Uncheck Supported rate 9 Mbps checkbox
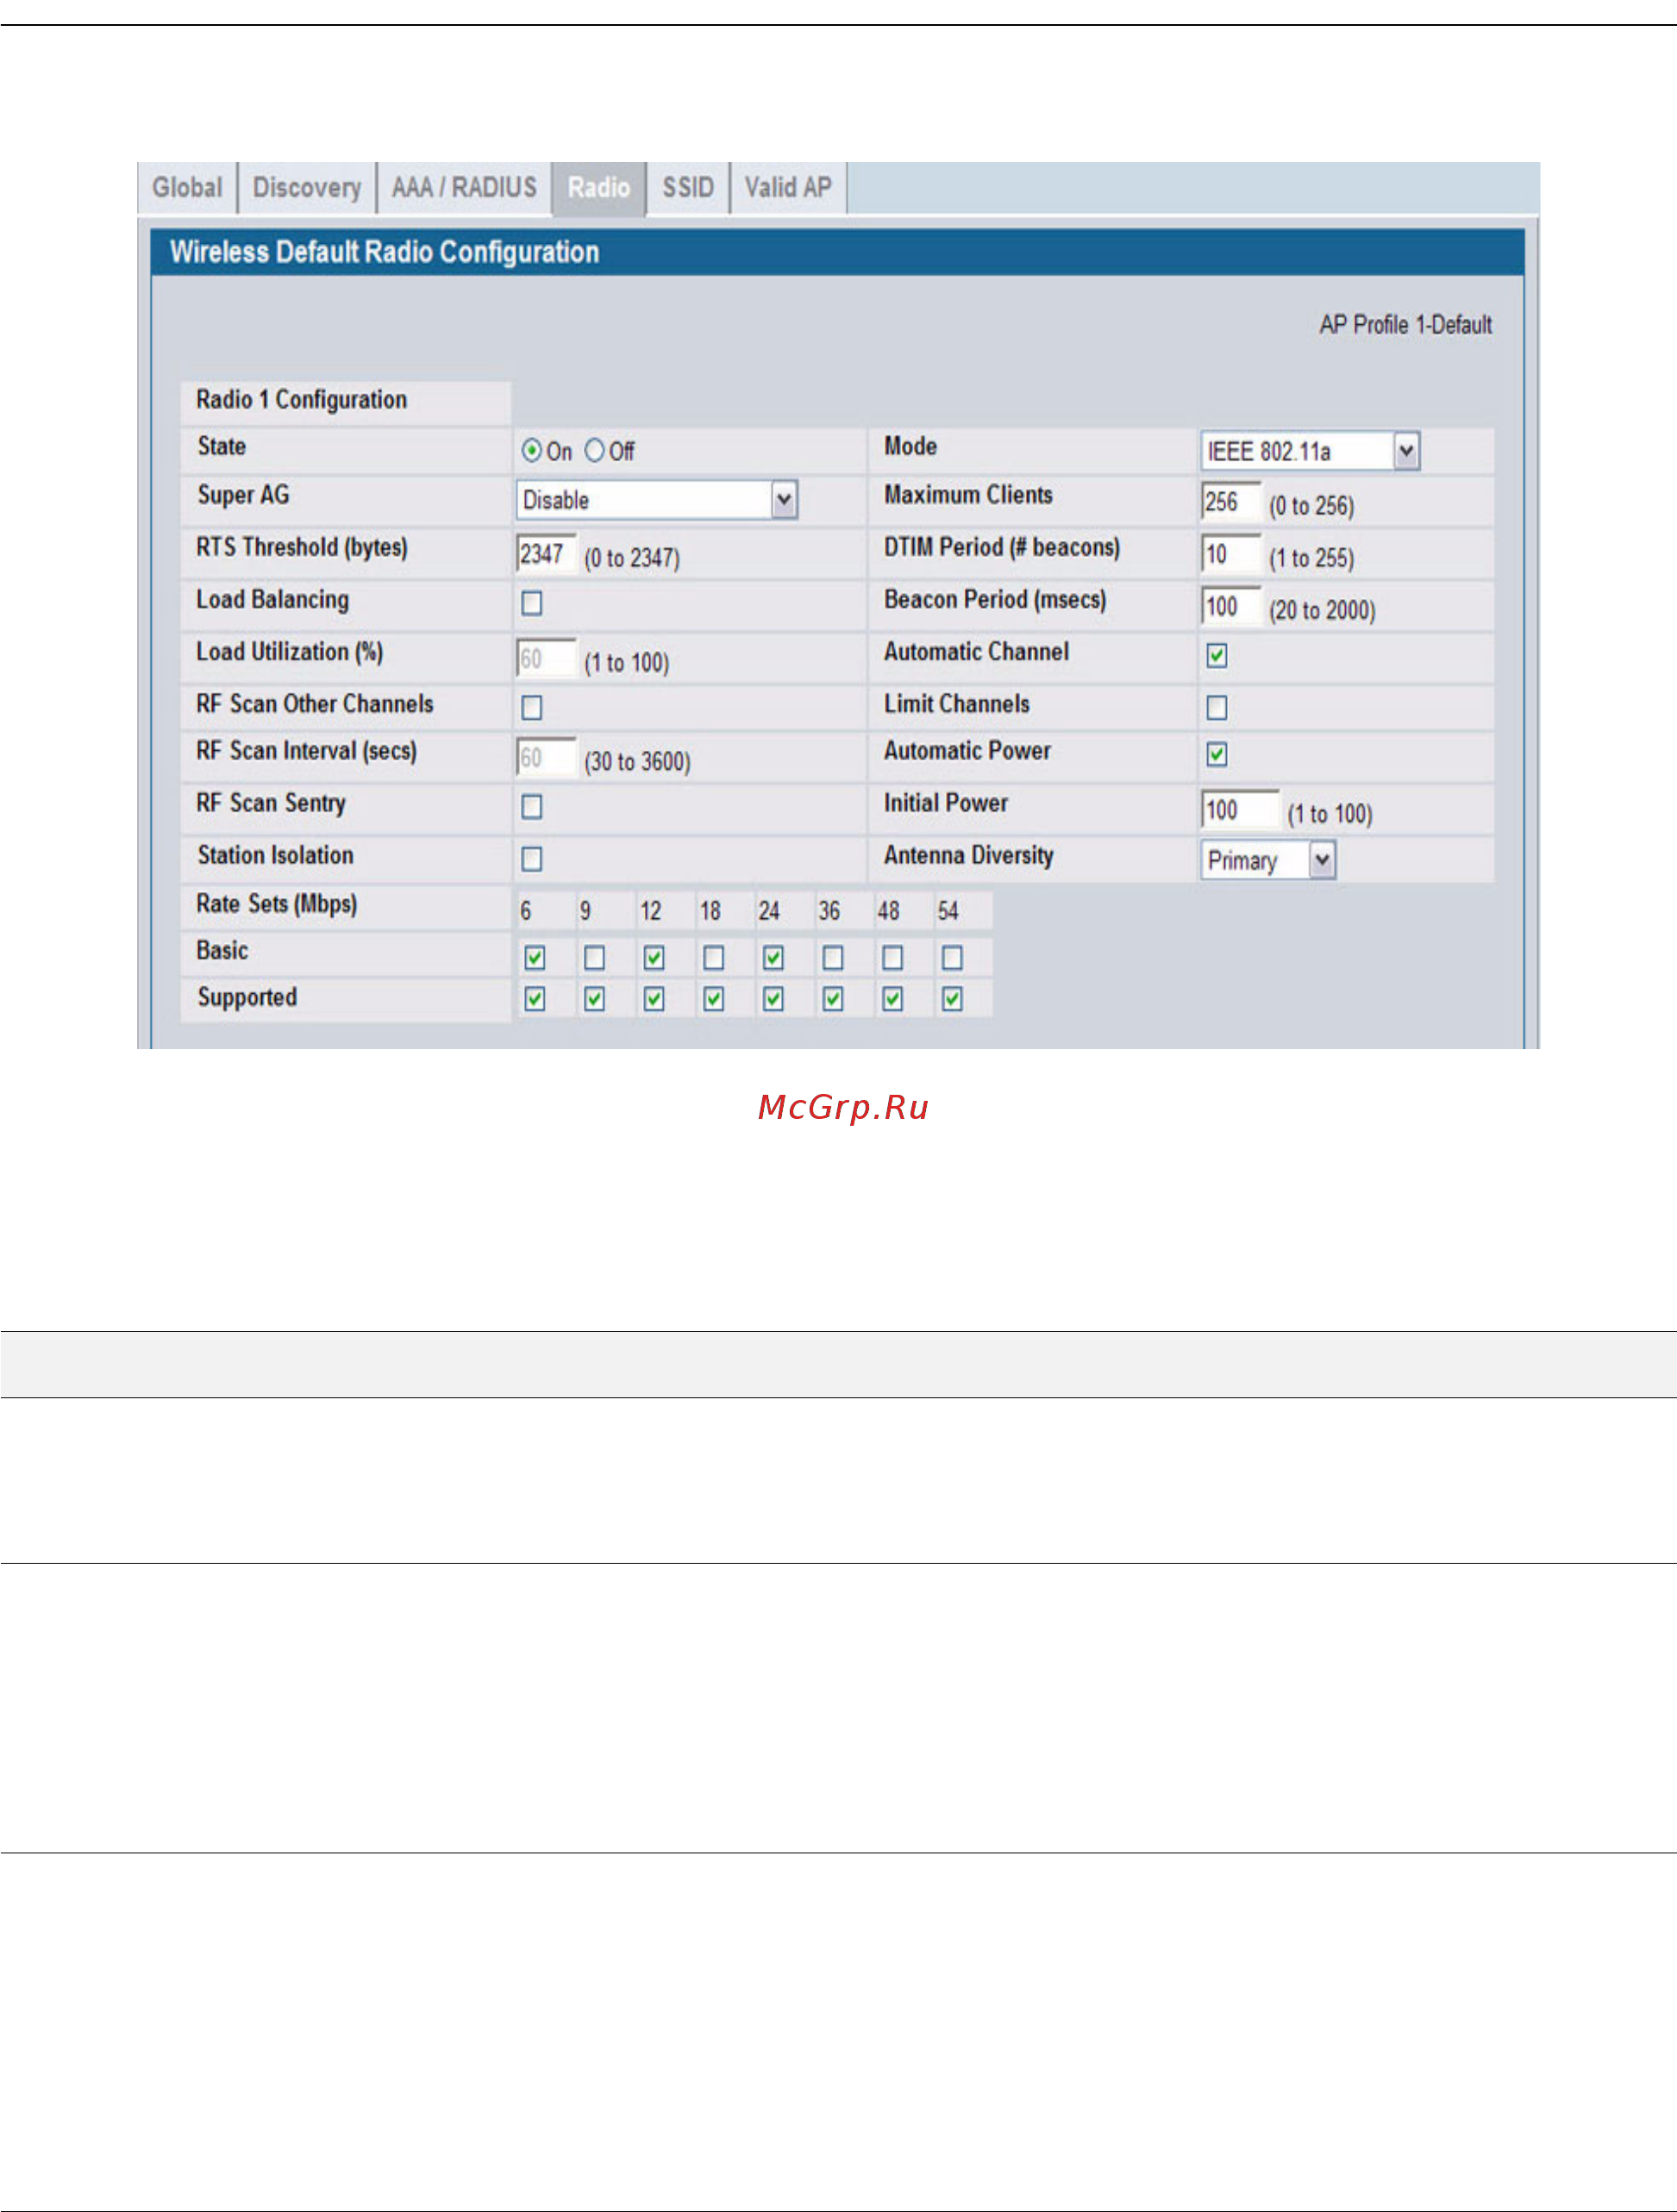 coord(594,999)
